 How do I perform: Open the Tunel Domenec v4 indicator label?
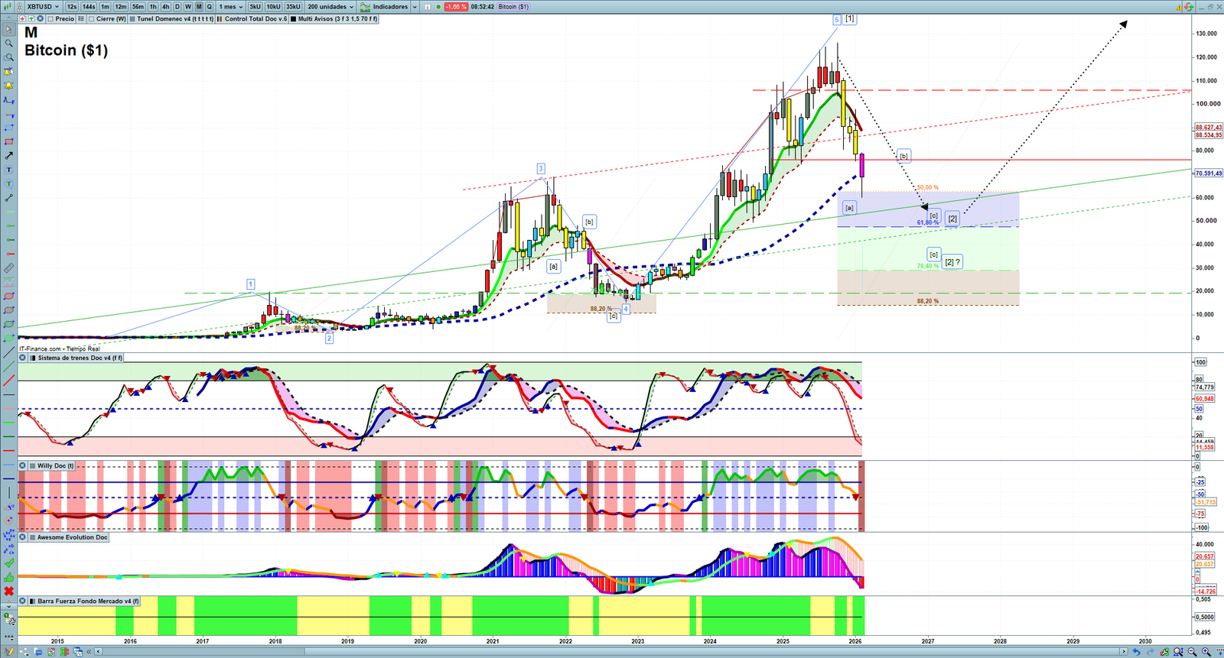175,19
